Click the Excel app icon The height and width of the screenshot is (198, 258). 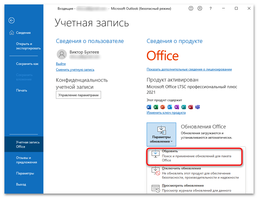pyautogui.click(x=156, y=107)
